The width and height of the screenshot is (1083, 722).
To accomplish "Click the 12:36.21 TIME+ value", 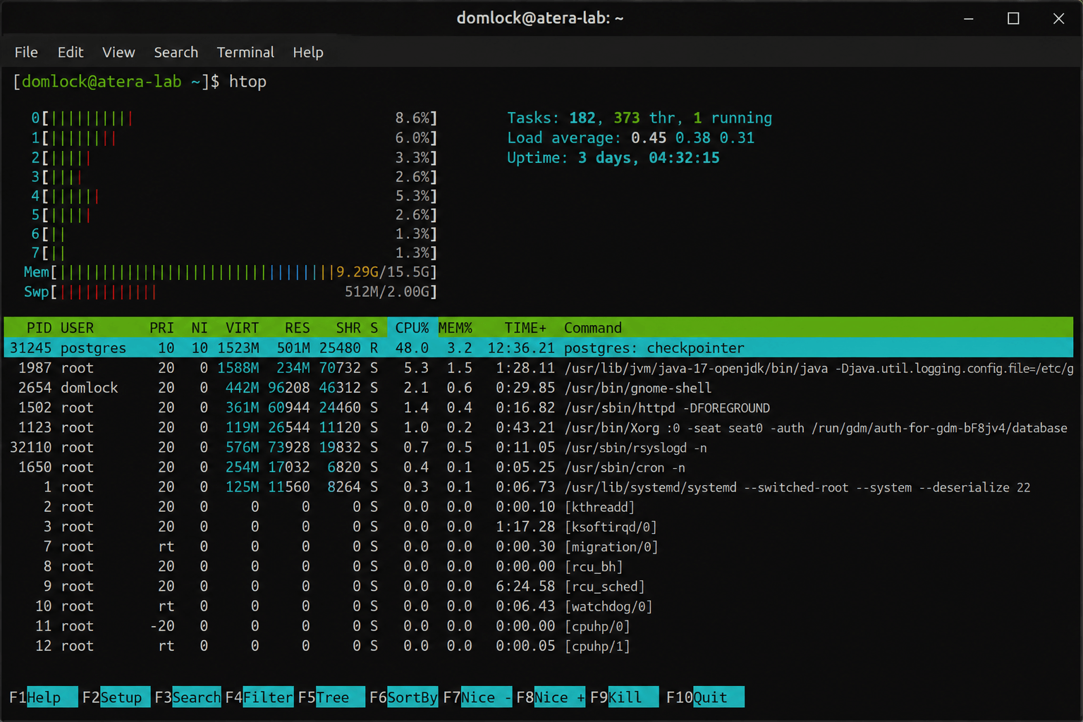I will tap(521, 348).
